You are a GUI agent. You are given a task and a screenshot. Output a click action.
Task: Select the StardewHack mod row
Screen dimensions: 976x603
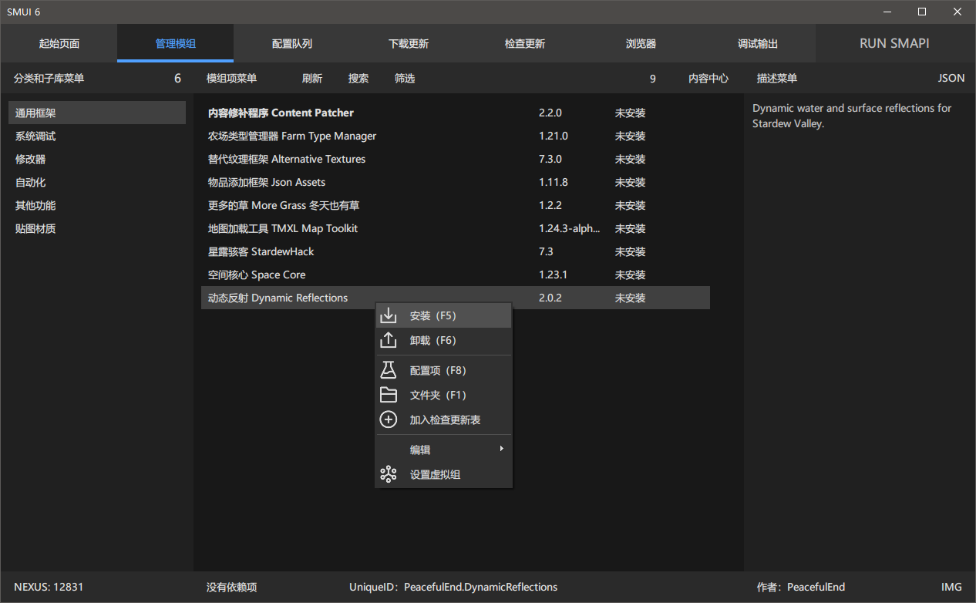pyautogui.click(x=456, y=251)
